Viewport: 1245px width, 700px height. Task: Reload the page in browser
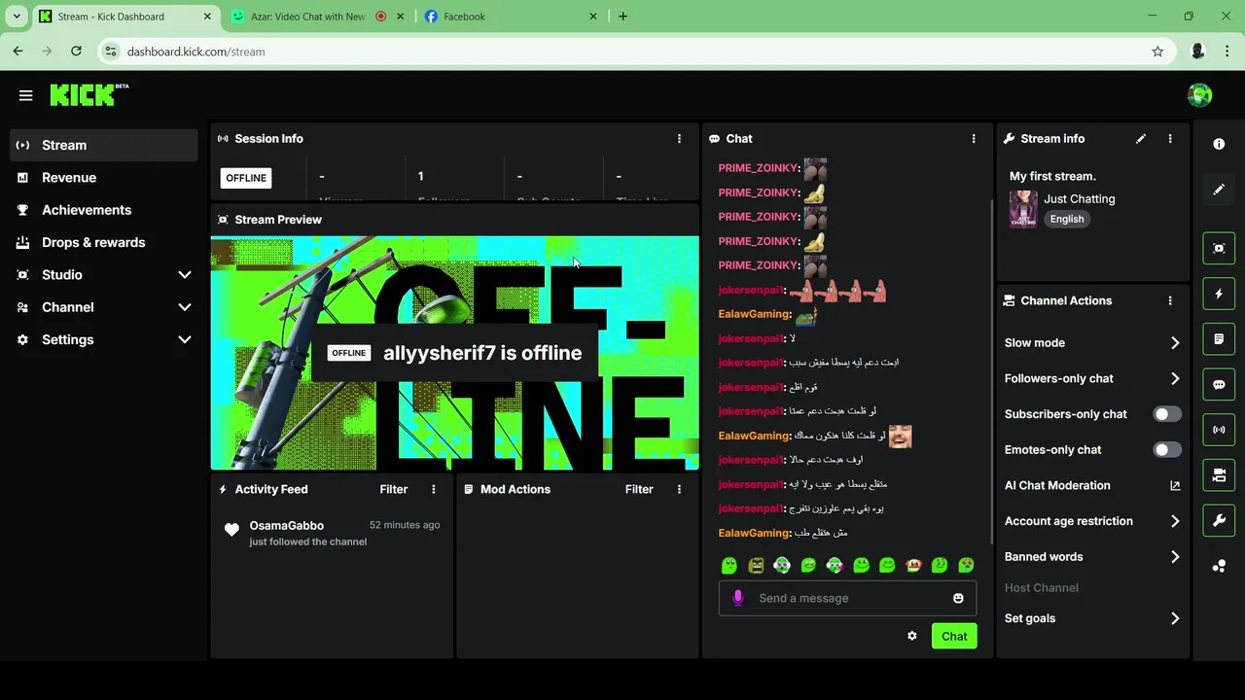[x=76, y=52]
